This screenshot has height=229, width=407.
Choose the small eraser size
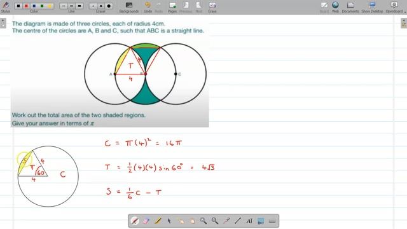93,6
